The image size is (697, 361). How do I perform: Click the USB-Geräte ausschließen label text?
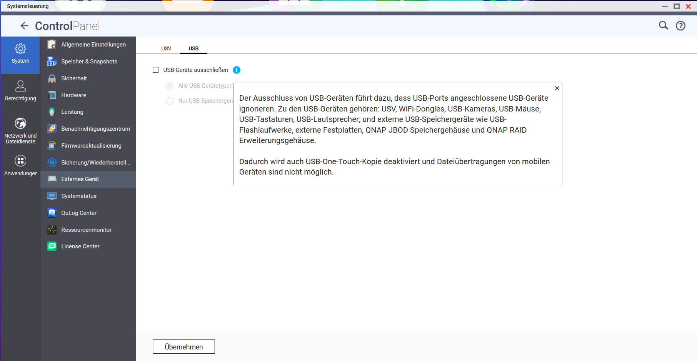pos(195,70)
